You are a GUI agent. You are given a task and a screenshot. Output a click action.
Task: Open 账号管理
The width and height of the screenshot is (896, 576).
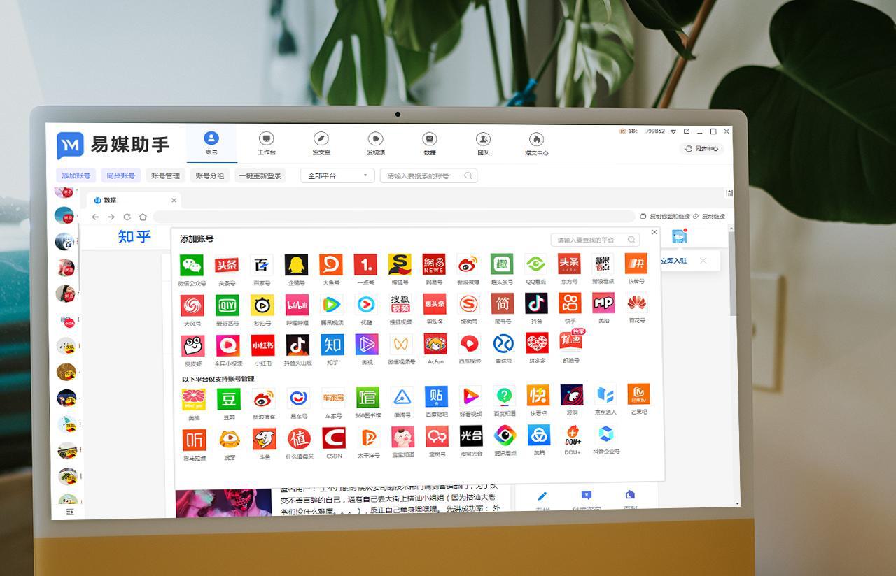[x=165, y=176]
